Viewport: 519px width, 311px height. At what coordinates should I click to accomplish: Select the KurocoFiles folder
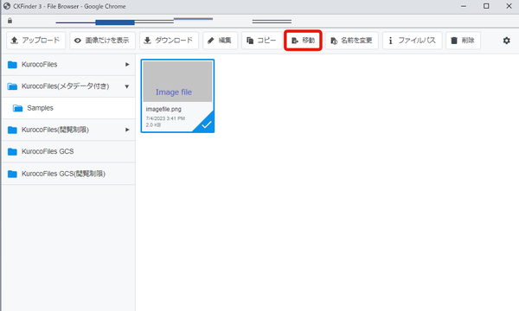coord(68,65)
